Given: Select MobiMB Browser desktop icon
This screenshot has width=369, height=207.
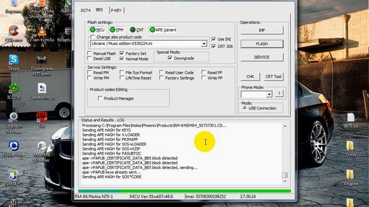Looking at the screenshot, I should (42, 152).
